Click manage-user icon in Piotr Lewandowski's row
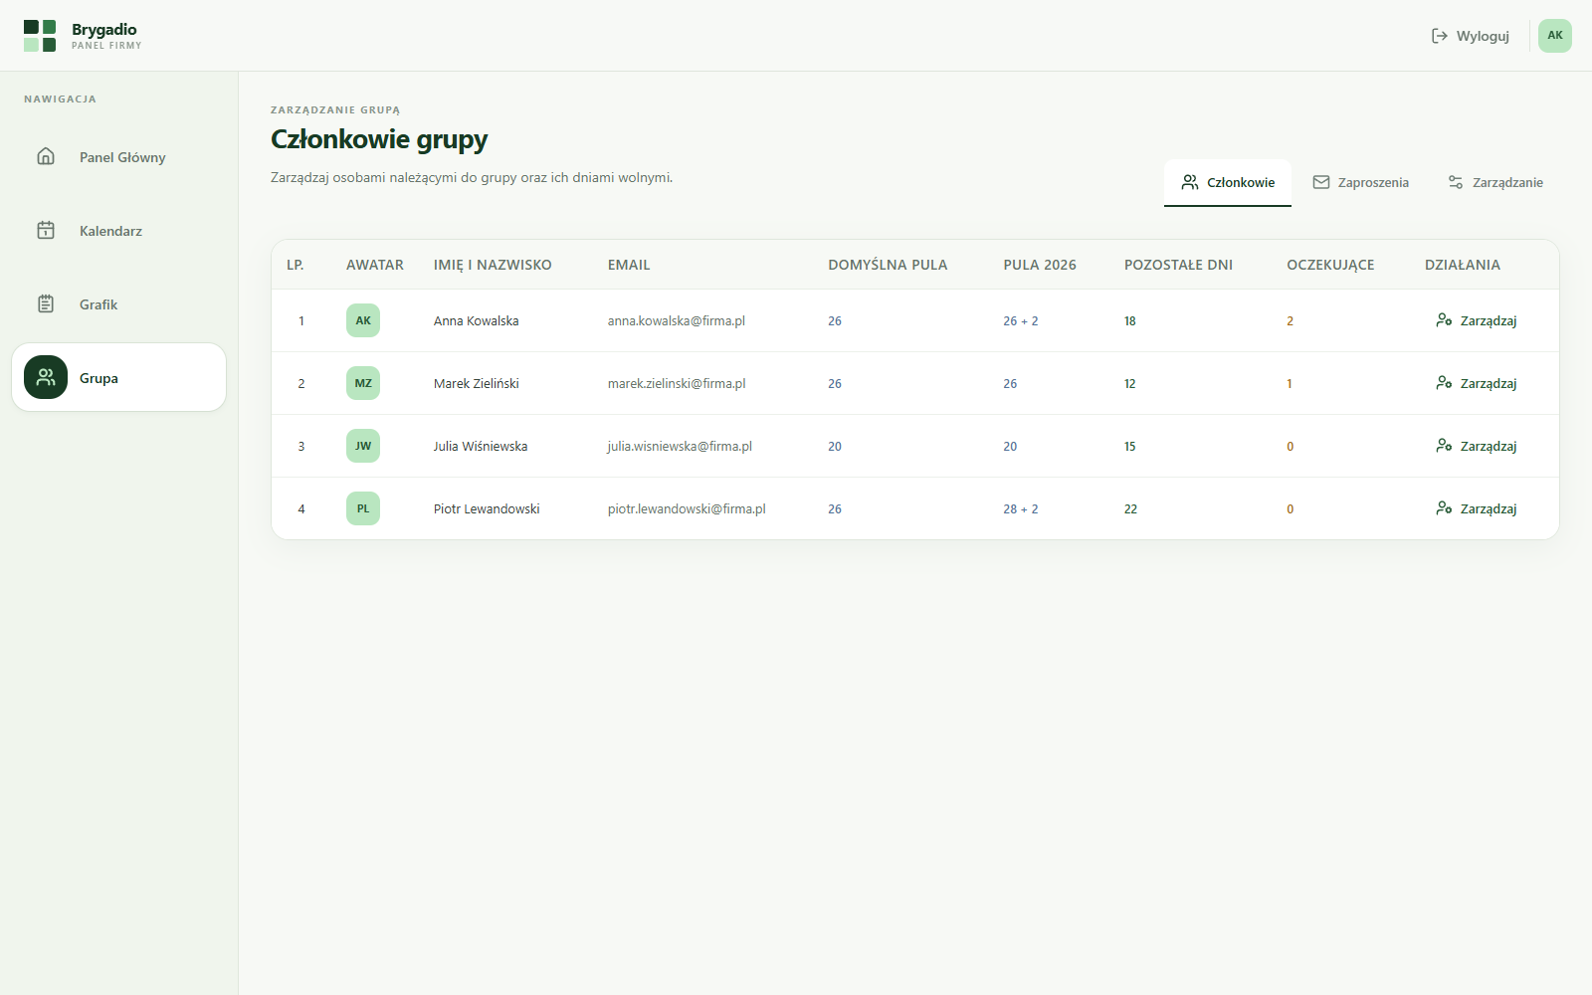 tap(1444, 507)
